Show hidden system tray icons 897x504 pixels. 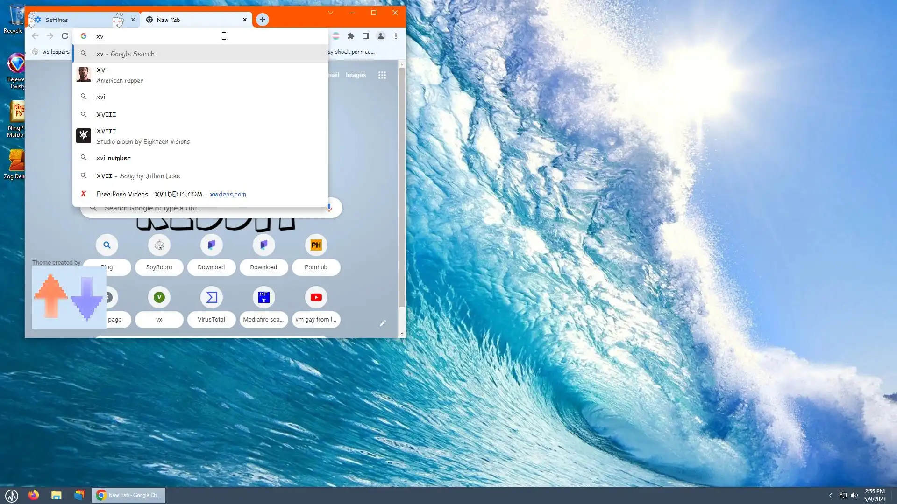[x=830, y=495]
